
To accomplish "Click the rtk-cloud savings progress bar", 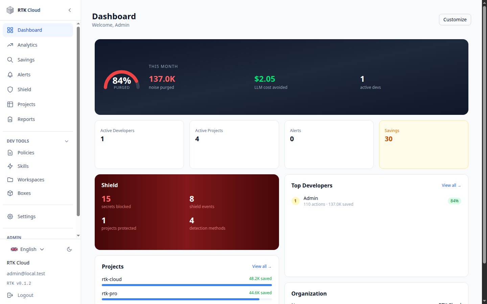I will click(x=187, y=285).
